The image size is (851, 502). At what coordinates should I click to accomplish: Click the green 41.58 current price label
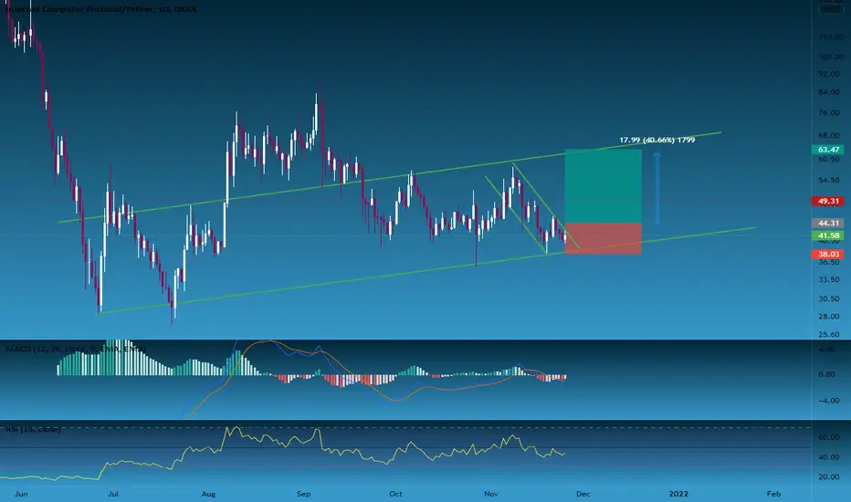click(828, 235)
